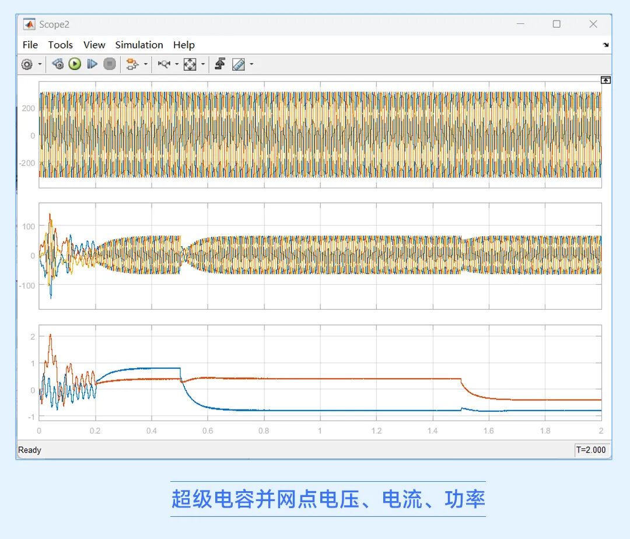
Task: Expand the Scale Axes dropdown arrow
Action: tap(203, 64)
